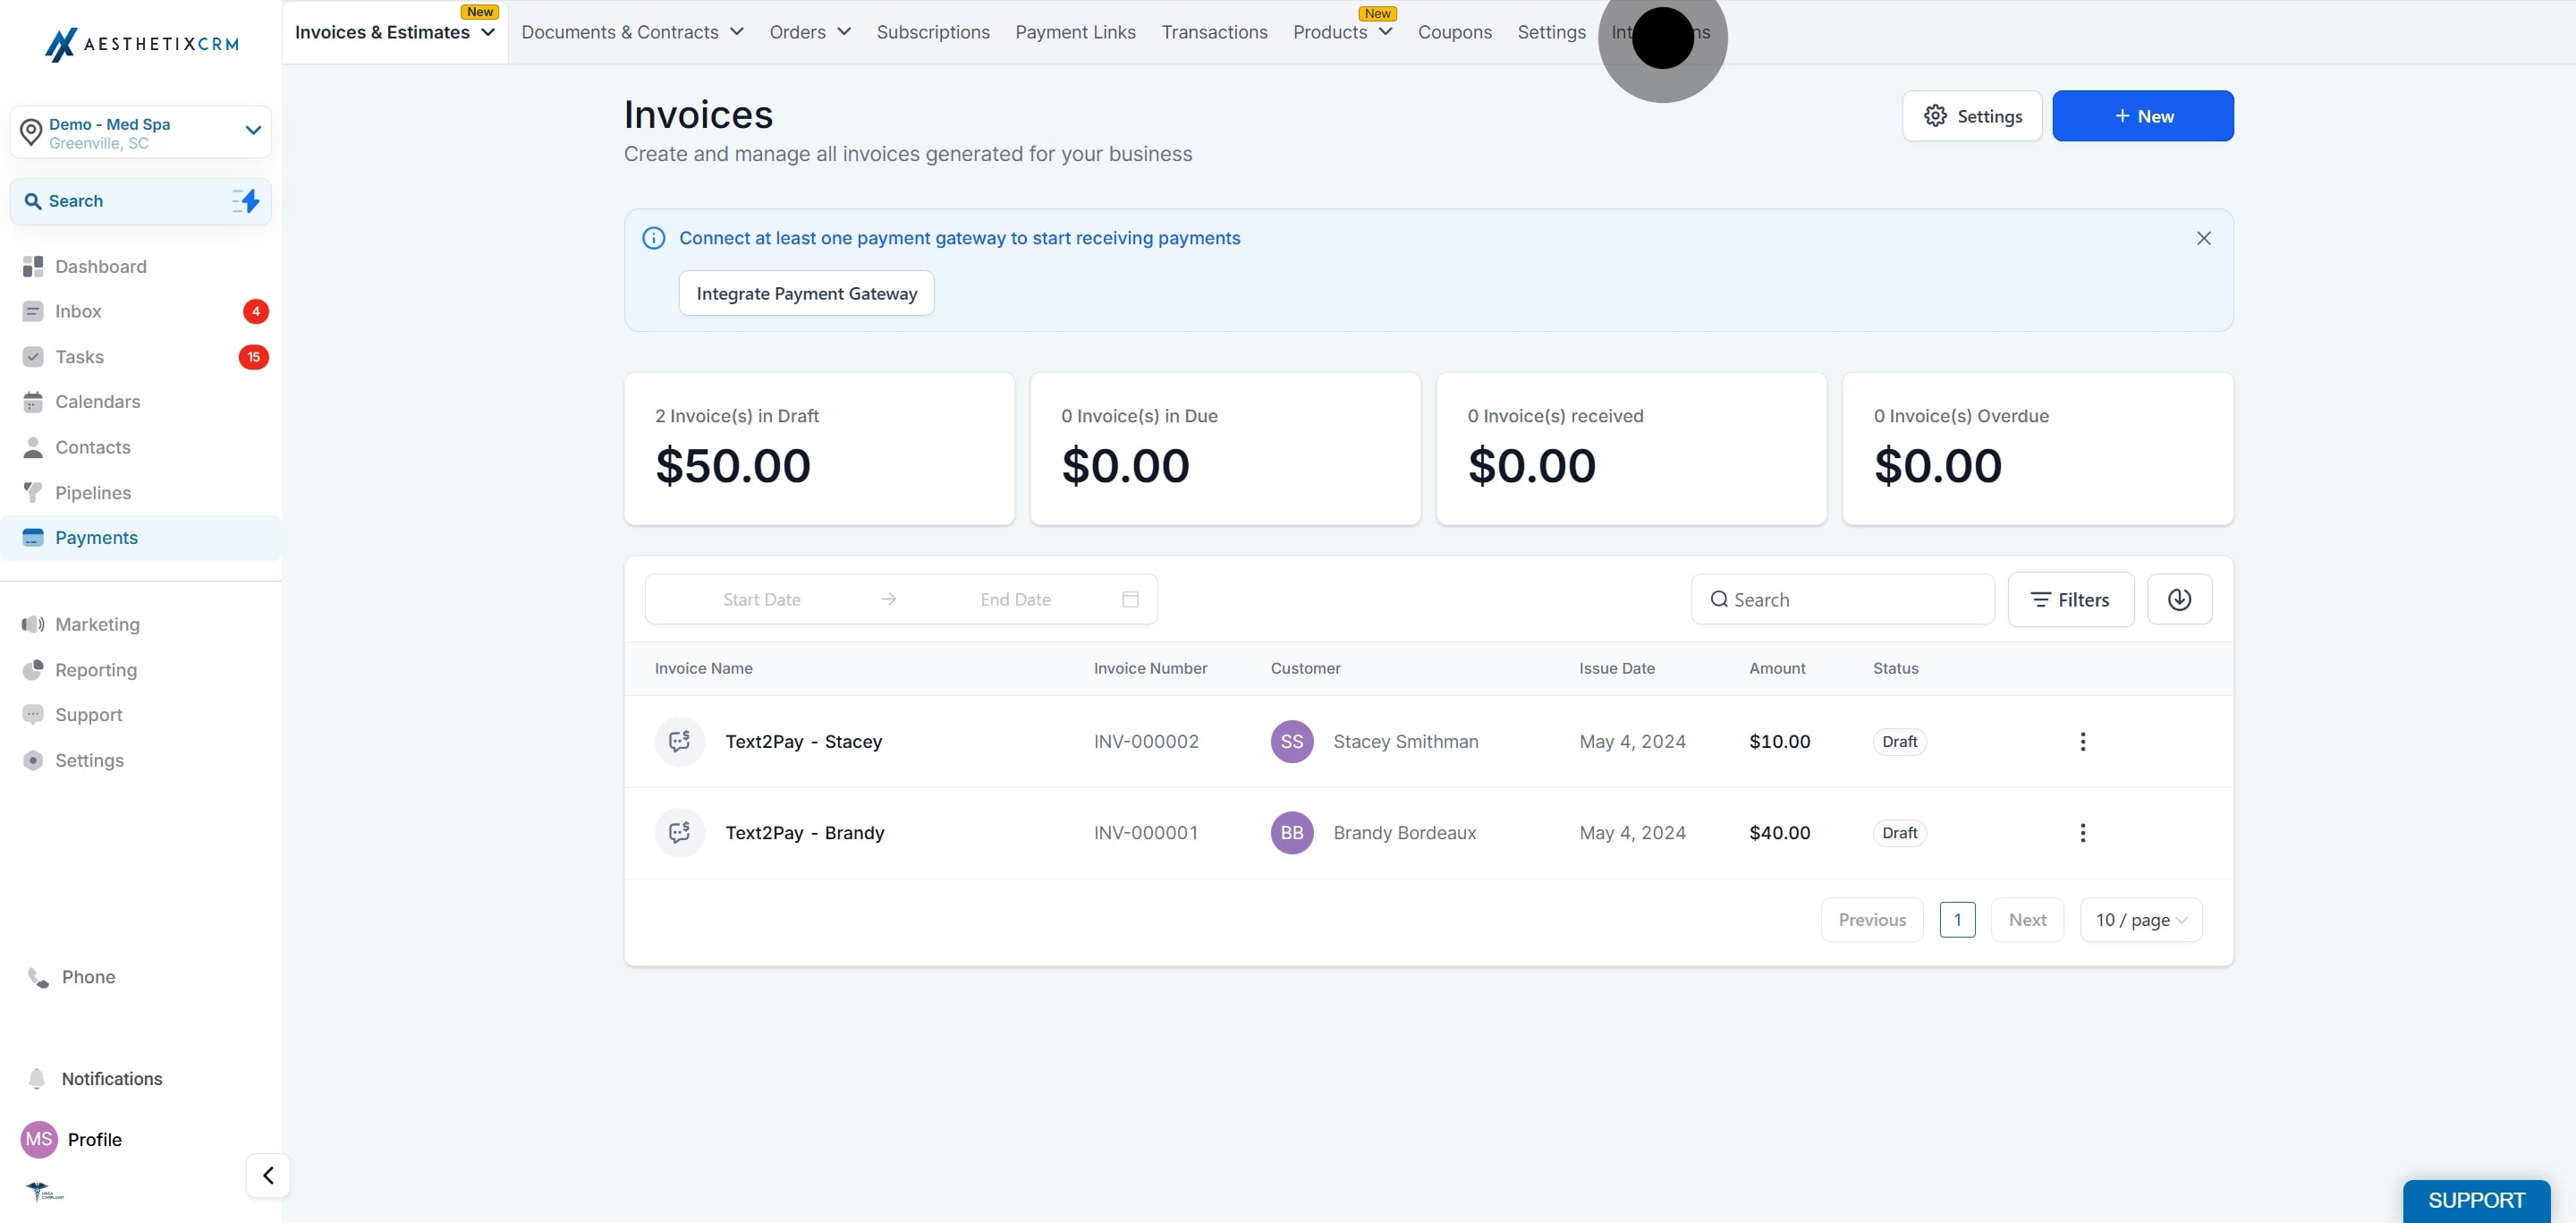Open the Subscriptions tab
Viewport: 2576px width, 1223px height.
932,32
